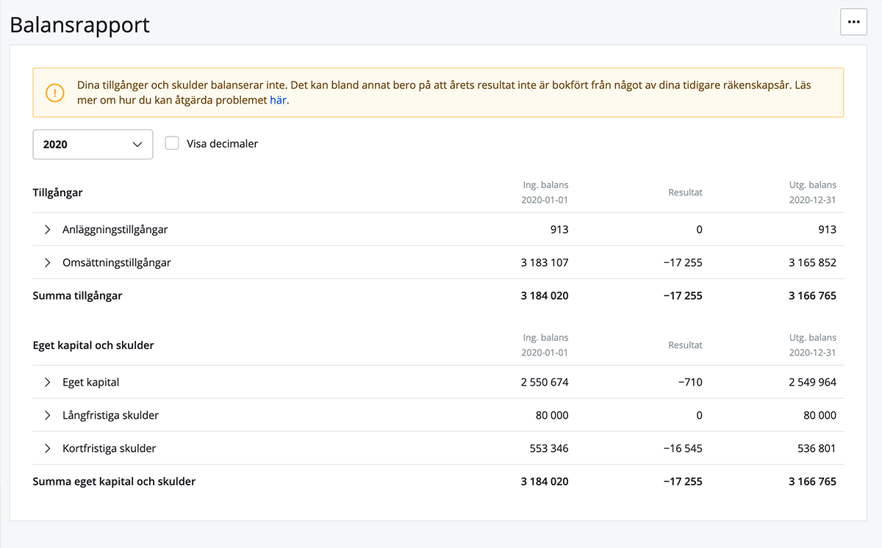
Task: Enable the Visa decimaler checkbox
Action: pyautogui.click(x=172, y=143)
